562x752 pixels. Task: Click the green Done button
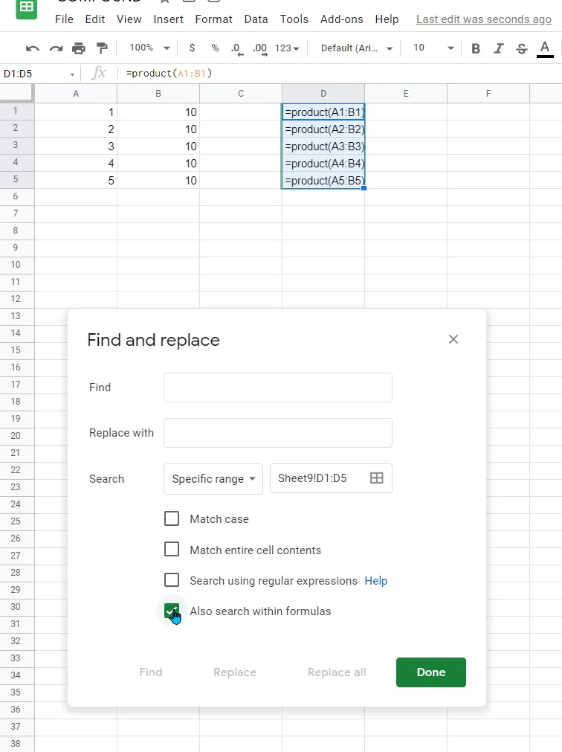431,672
